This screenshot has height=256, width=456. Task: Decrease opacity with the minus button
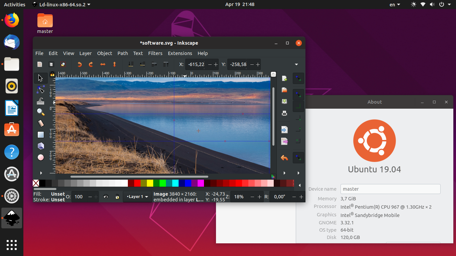pos(90,197)
